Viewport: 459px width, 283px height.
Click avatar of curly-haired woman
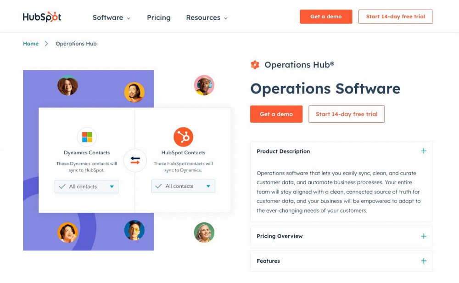(x=67, y=85)
